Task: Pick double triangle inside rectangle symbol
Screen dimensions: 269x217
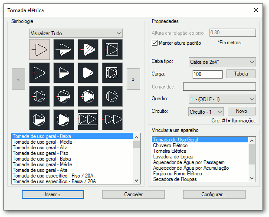Action: 88,120
